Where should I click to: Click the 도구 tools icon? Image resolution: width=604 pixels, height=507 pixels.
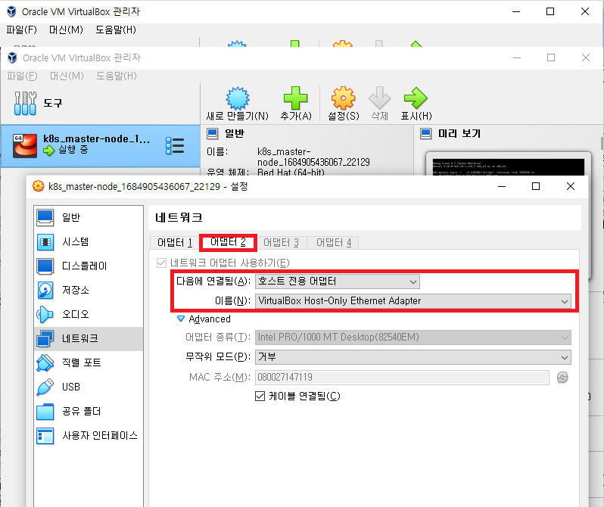tap(25, 103)
